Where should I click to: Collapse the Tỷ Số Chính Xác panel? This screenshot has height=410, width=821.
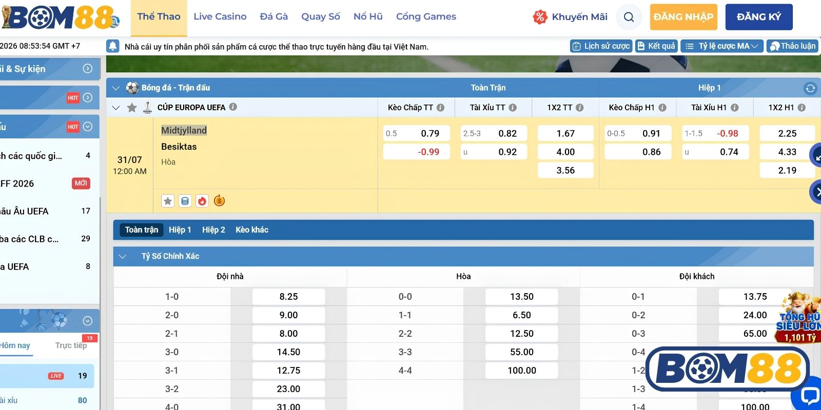click(122, 256)
